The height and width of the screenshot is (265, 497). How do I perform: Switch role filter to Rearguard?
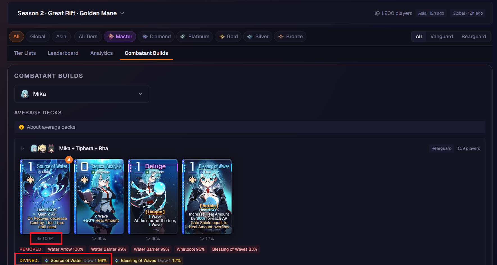474,37
